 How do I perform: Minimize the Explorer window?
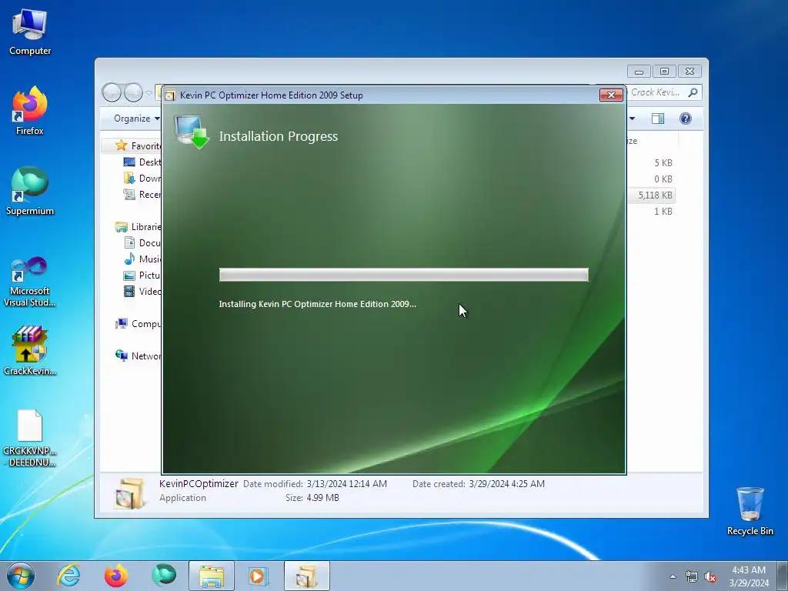click(x=639, y=72)
